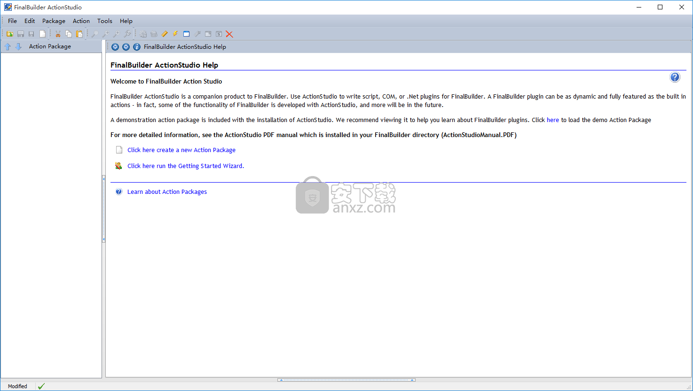Viewport: 693px width, 391px height.
Task: Click 'Click here run the Getting Started Wizard'
Action: pyautogui.click(x=186, y=166)
